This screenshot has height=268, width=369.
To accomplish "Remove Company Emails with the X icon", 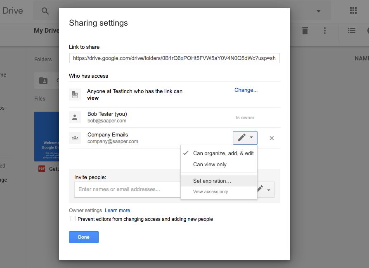I will [272, 138].
